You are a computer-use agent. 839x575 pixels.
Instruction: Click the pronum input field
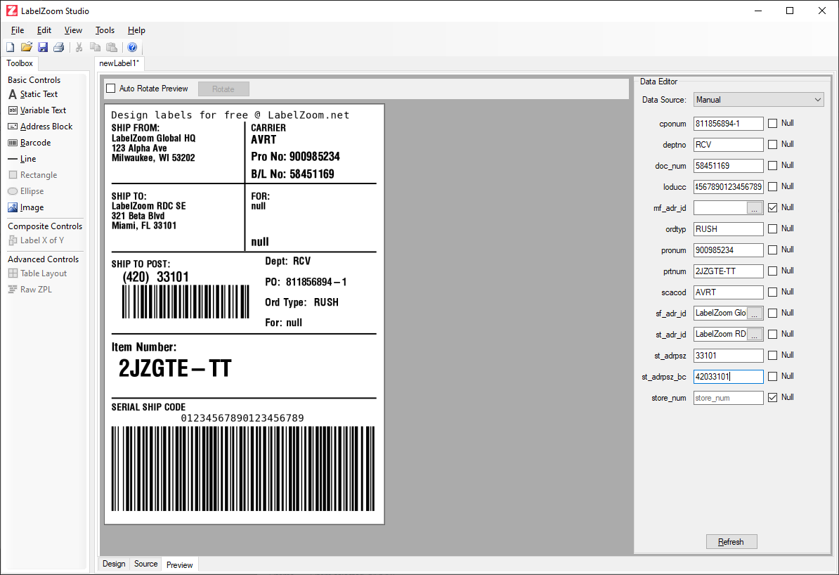pos(728,250)
